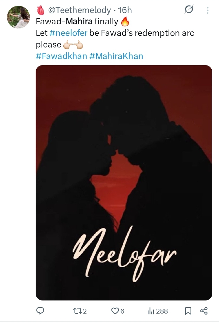Visit the @Teethemelody profile
The image size is (219, 323).
tap(79, 10)
